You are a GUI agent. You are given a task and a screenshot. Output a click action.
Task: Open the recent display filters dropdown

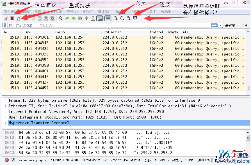pyautogui.click(x=221, y=25)
